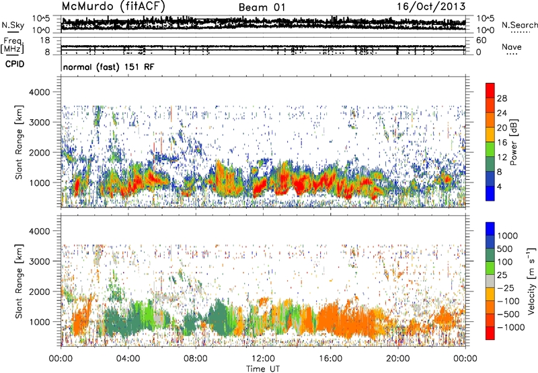Click the 'N.Search' legend label
Image resolution: width=538 pixels, height=373 pixels.
click(x=519, y=25)
